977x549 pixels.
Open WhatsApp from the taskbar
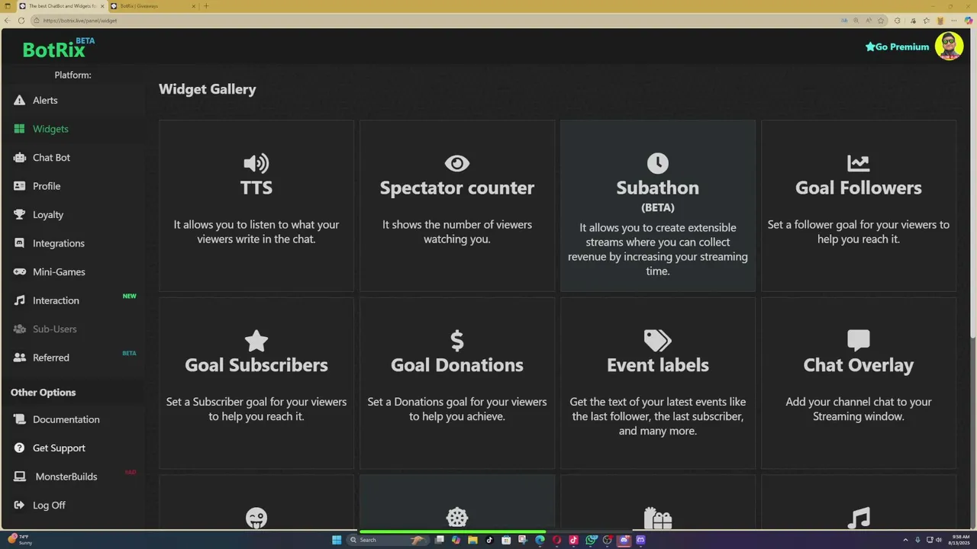tap(591, 540)
